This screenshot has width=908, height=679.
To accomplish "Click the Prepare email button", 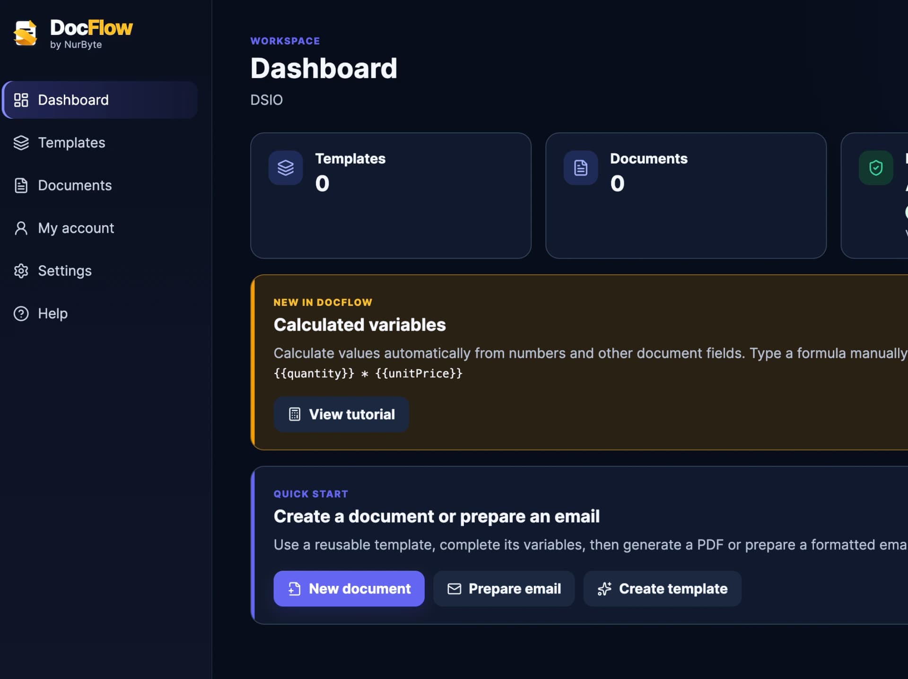I will 504,589.
